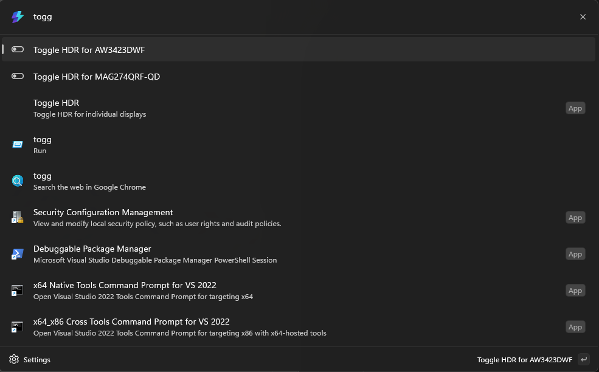Launch x64 Native Tools Command Prompt for VS 2022
Screen dimensions: 599x372
click(x=299, y=291)
